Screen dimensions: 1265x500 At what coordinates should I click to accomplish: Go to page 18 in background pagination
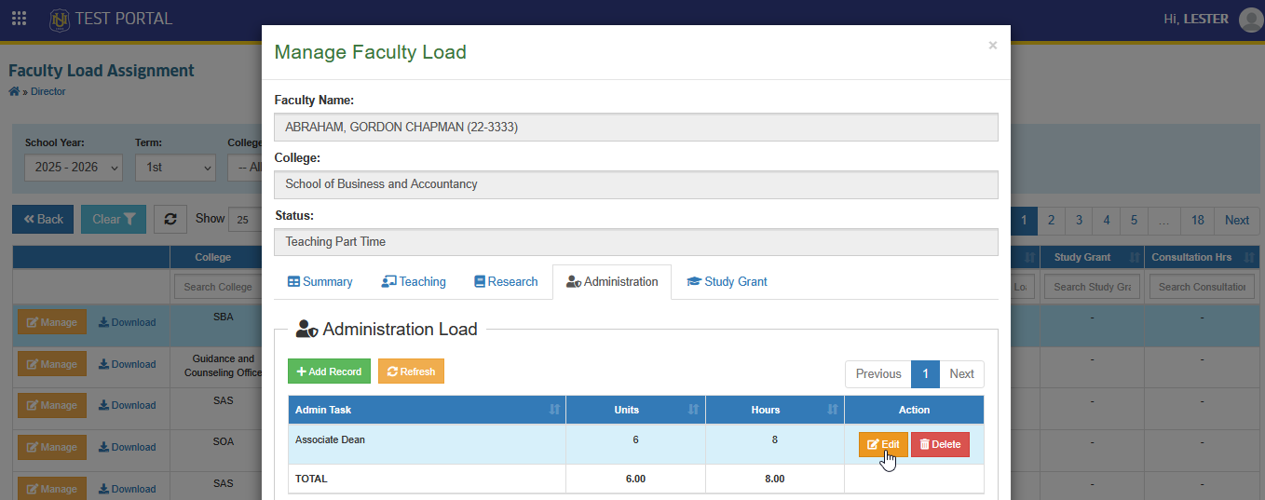(x=1198, y=220)
